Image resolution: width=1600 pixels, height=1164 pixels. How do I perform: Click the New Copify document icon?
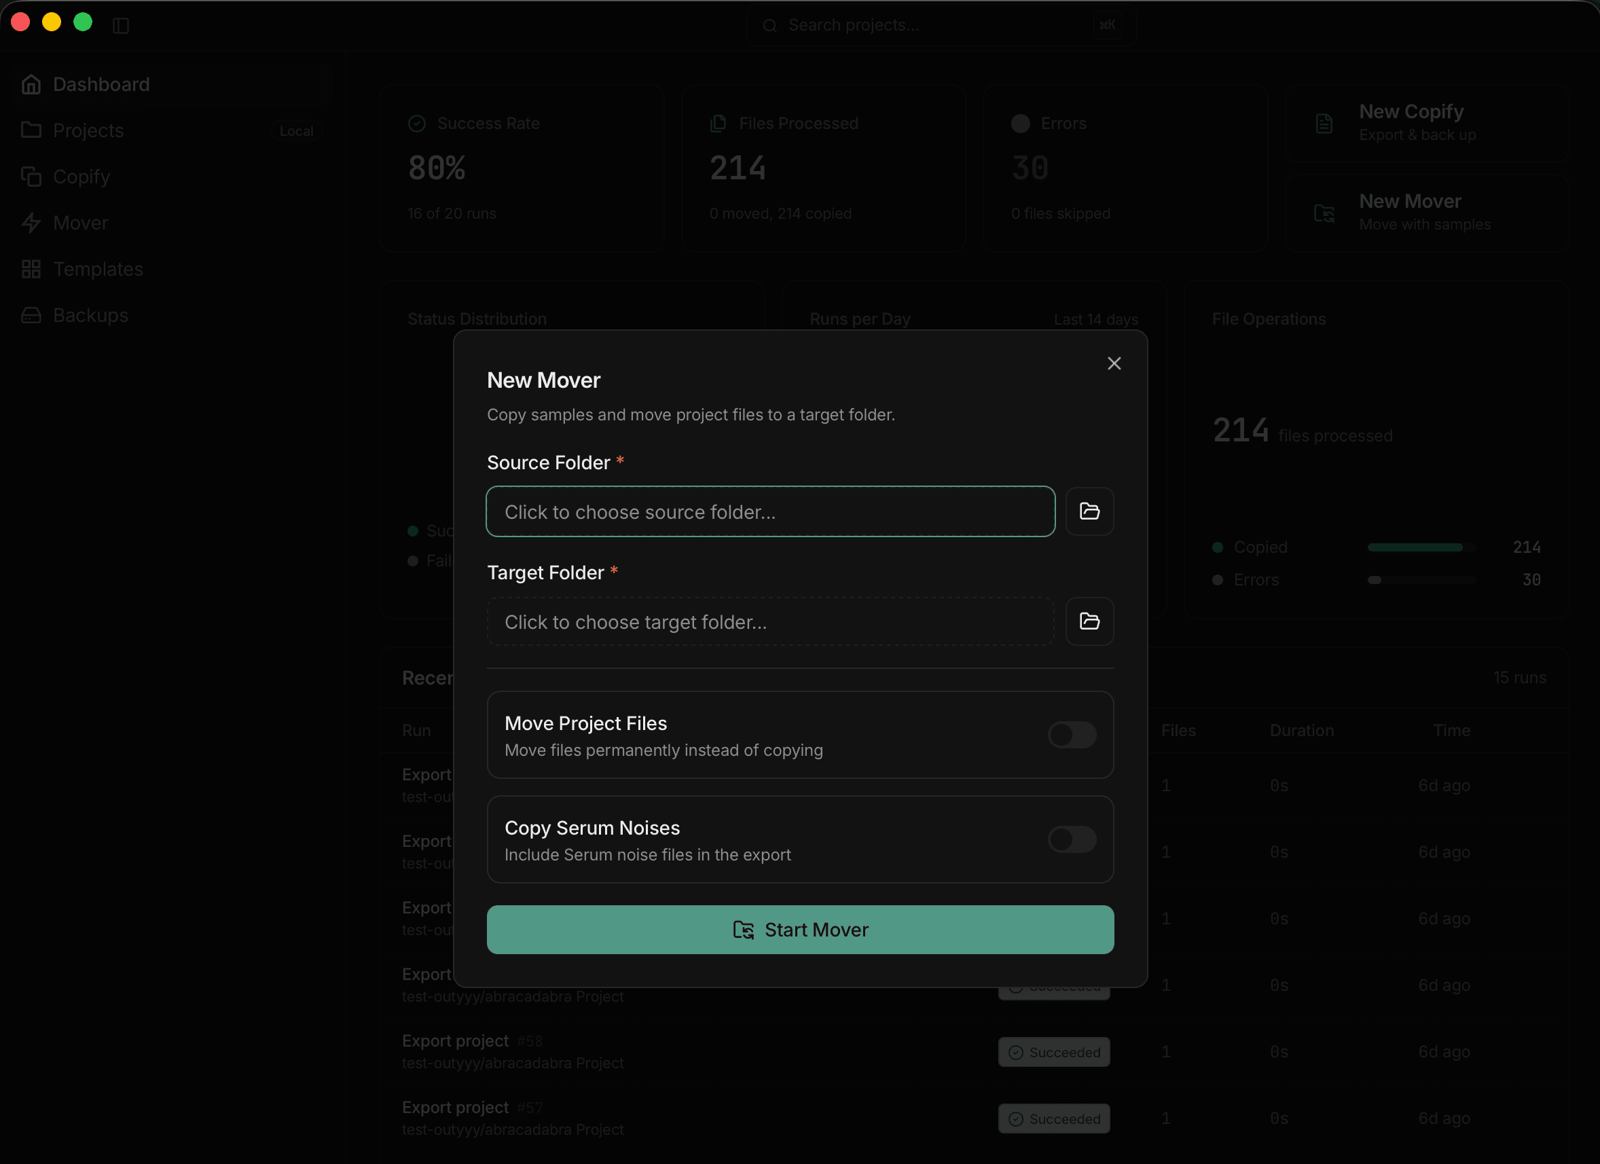click(x=1324, y=123)
